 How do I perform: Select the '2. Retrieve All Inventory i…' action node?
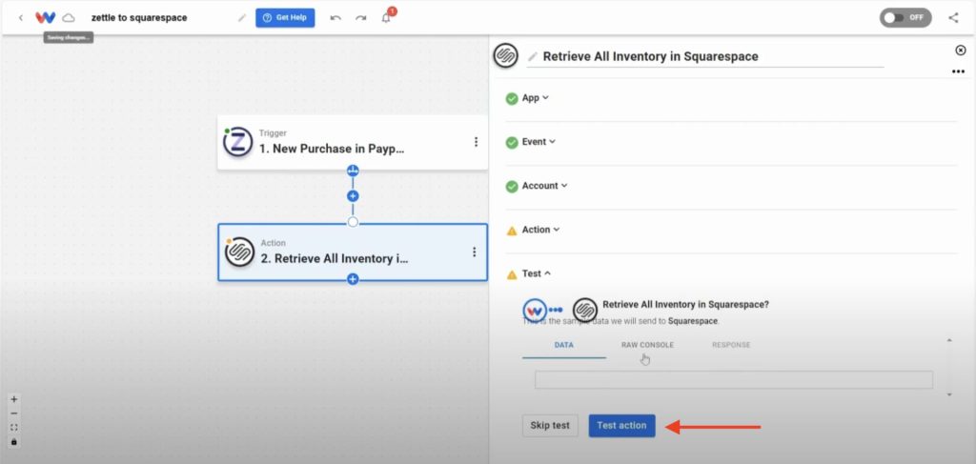click(x=353, y=252)
